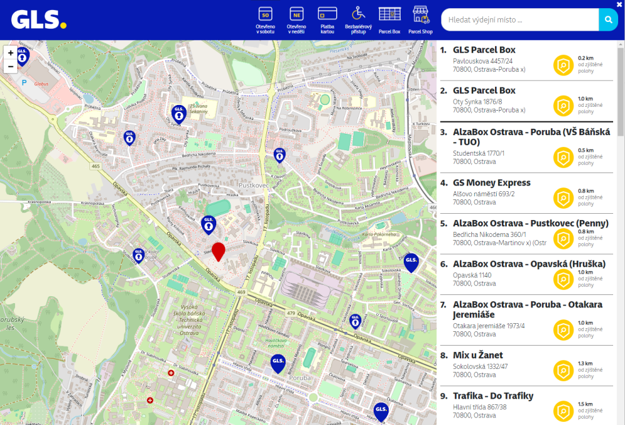Click GLS marker near U Sportoviště
The image size is (625, 425).
click(355, 321)
